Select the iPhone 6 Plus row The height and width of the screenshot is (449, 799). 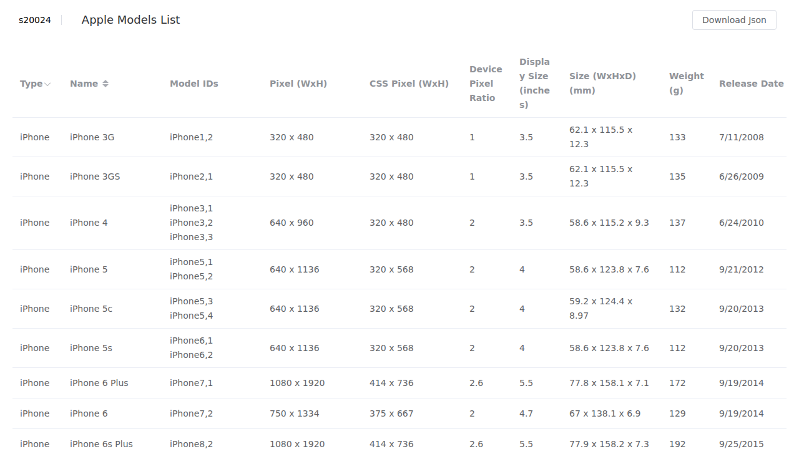(x=399, y=383)
